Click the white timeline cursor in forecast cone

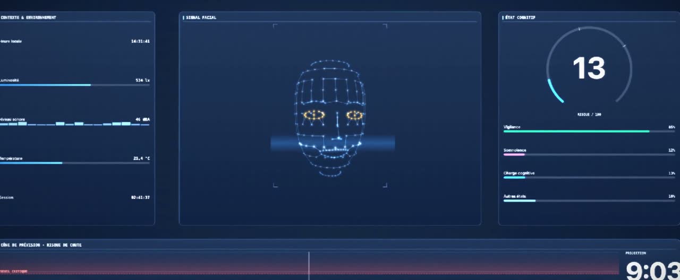(309, 266)
